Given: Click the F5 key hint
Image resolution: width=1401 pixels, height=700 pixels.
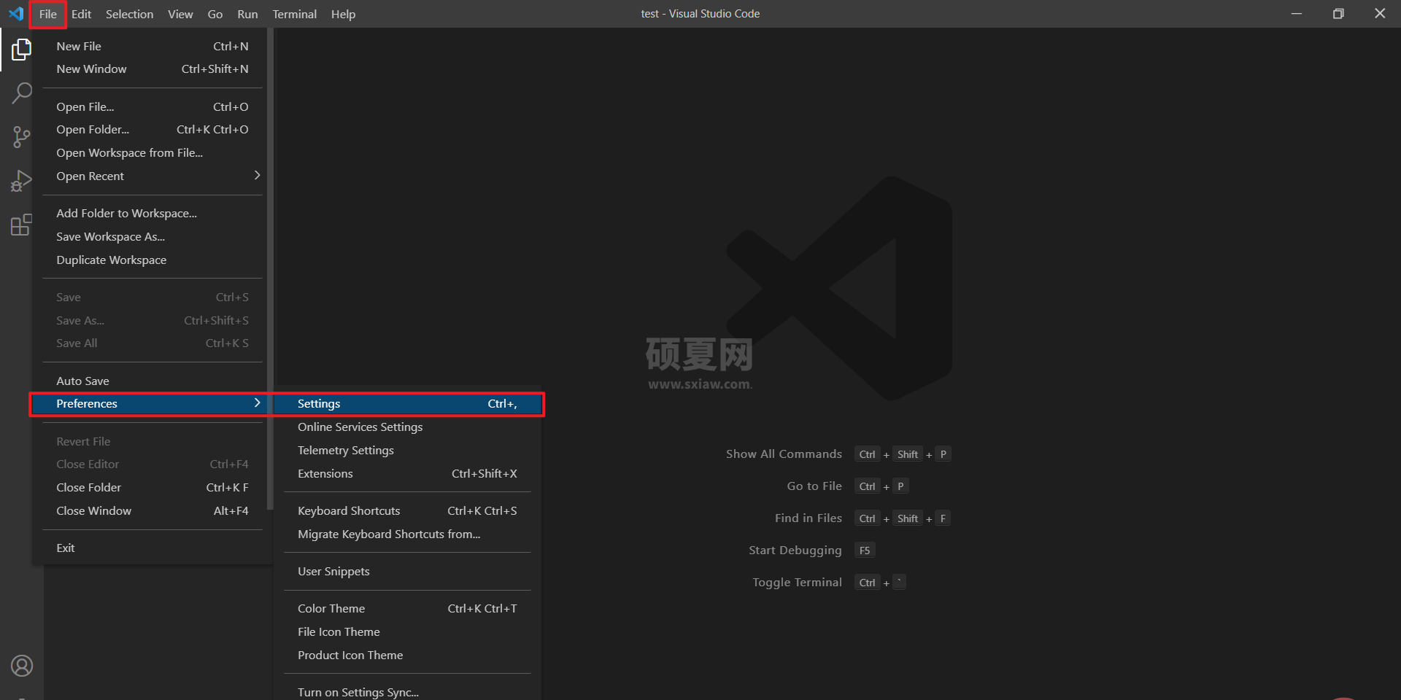Looking at the screenshot, I should pos(865,551).
